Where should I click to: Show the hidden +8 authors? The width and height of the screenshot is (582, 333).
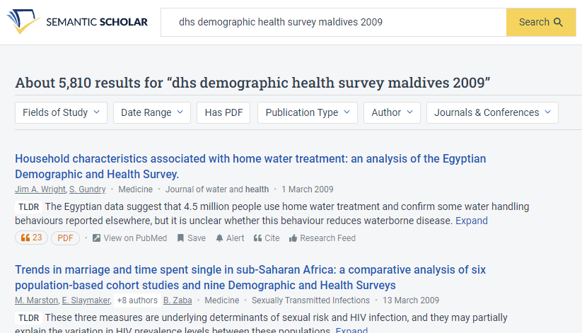(137, 300)
